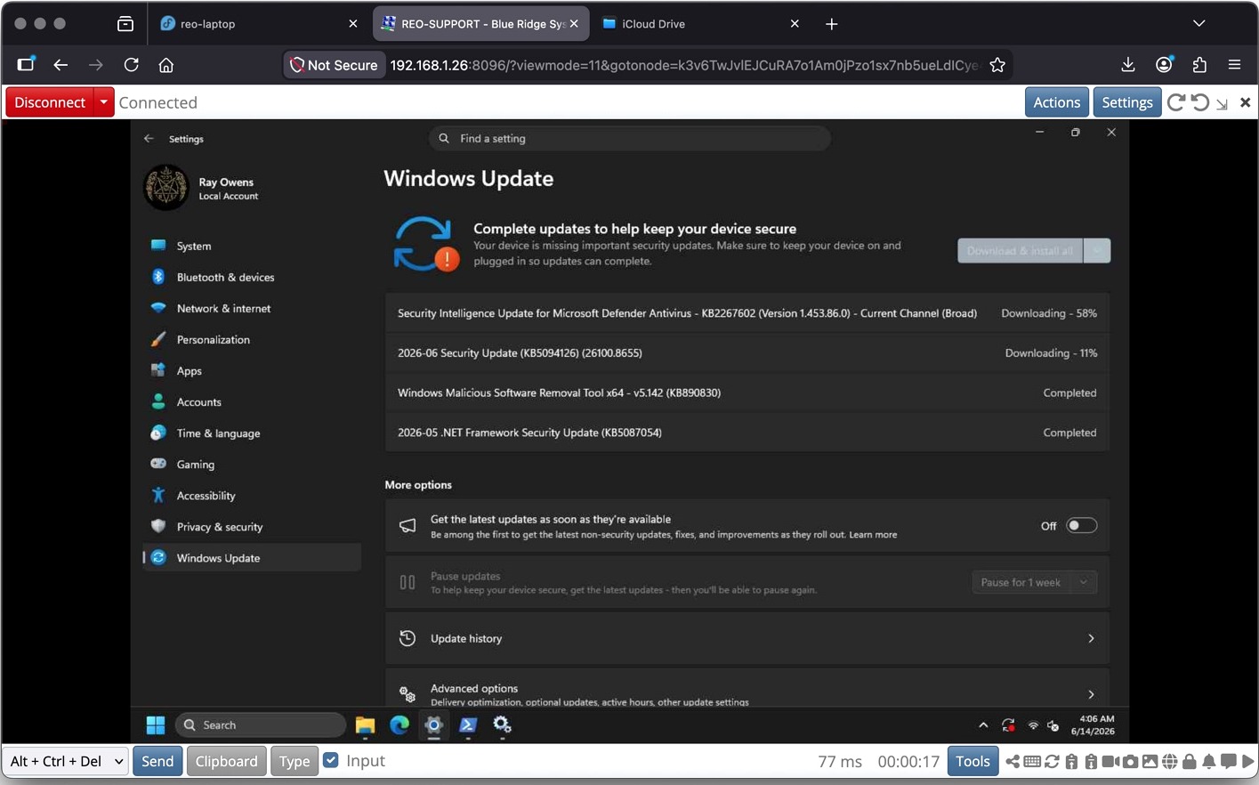Click the PowerShell terminal icon on the taskbar
The width and height of the screenshot is (1259, 785).
pos(468,725)
